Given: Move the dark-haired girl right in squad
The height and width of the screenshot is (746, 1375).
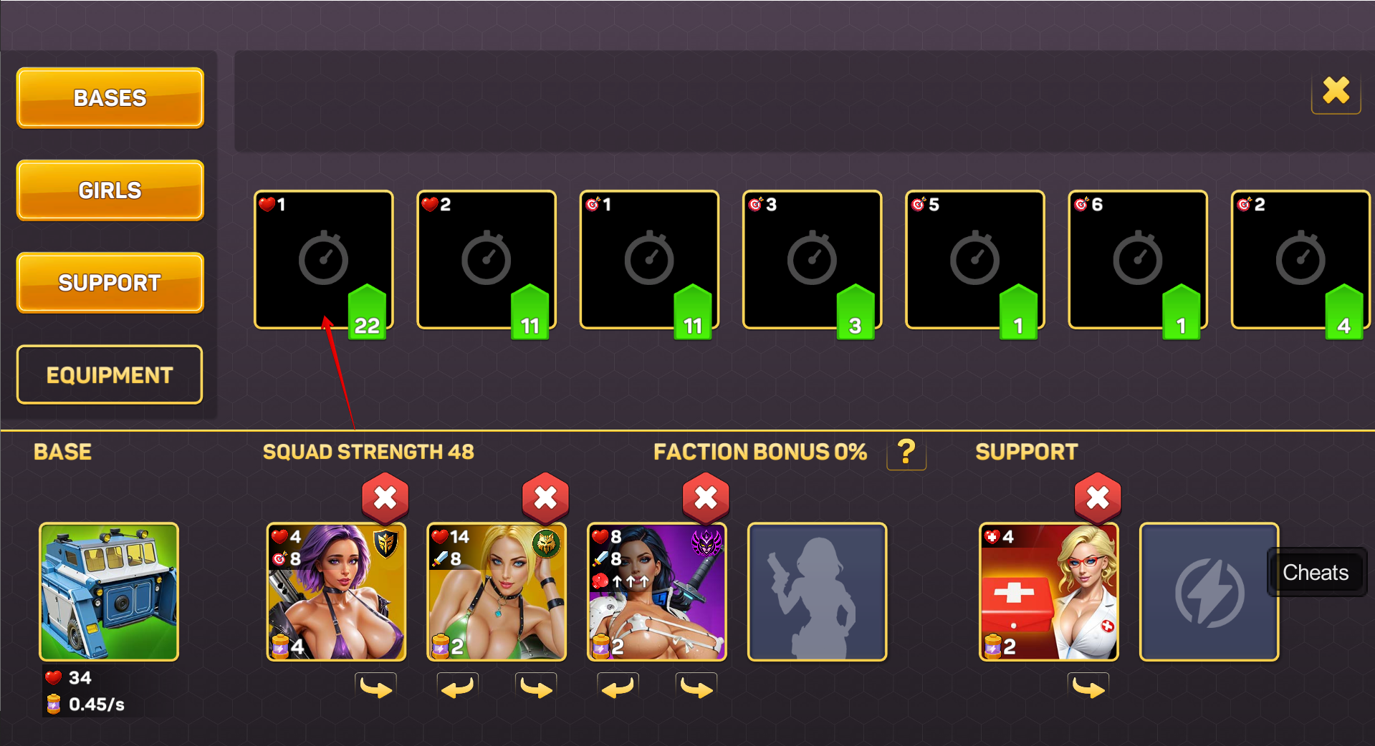Looking at the screenshot, I should click(696, 688).
